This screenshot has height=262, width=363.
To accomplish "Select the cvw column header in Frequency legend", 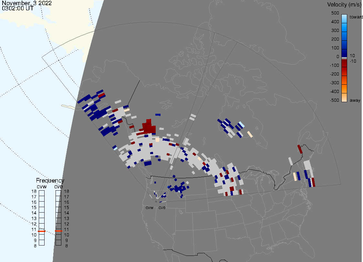I will pyautogui.click(x=42, y=186).
